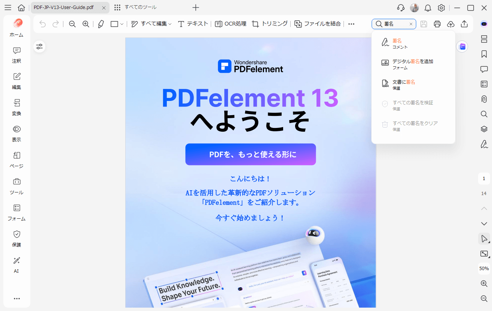Print the document with the printer icon
The height and width of the screenshot is (311, 492).
click(x=437, y=24)
